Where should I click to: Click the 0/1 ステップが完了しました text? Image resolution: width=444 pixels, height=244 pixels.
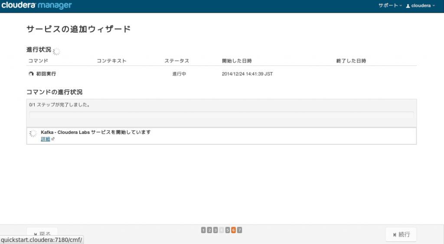[60, 105]
